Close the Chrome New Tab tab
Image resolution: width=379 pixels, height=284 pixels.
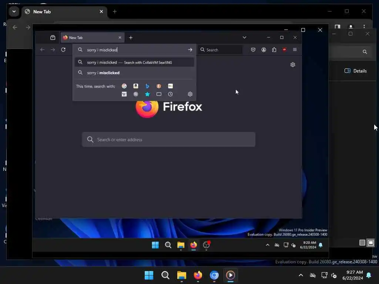click(101, 11)
